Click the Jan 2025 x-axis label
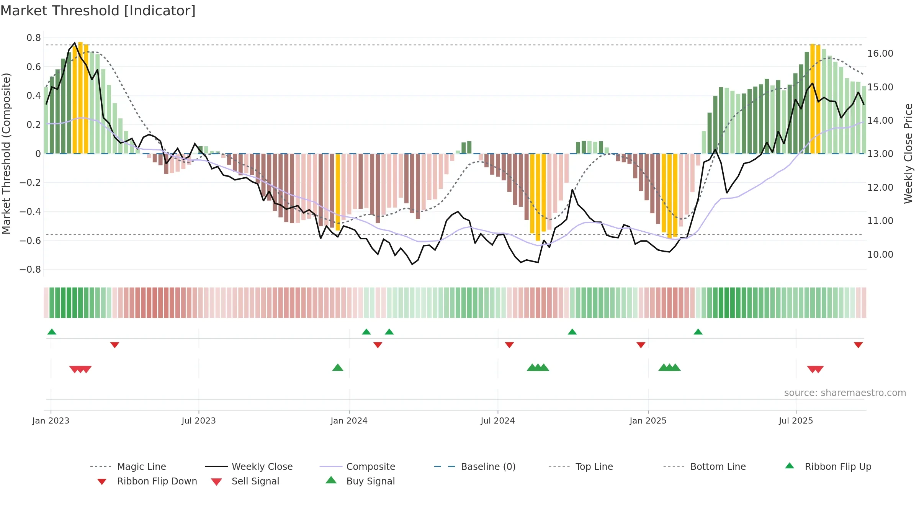 (648, 421)
